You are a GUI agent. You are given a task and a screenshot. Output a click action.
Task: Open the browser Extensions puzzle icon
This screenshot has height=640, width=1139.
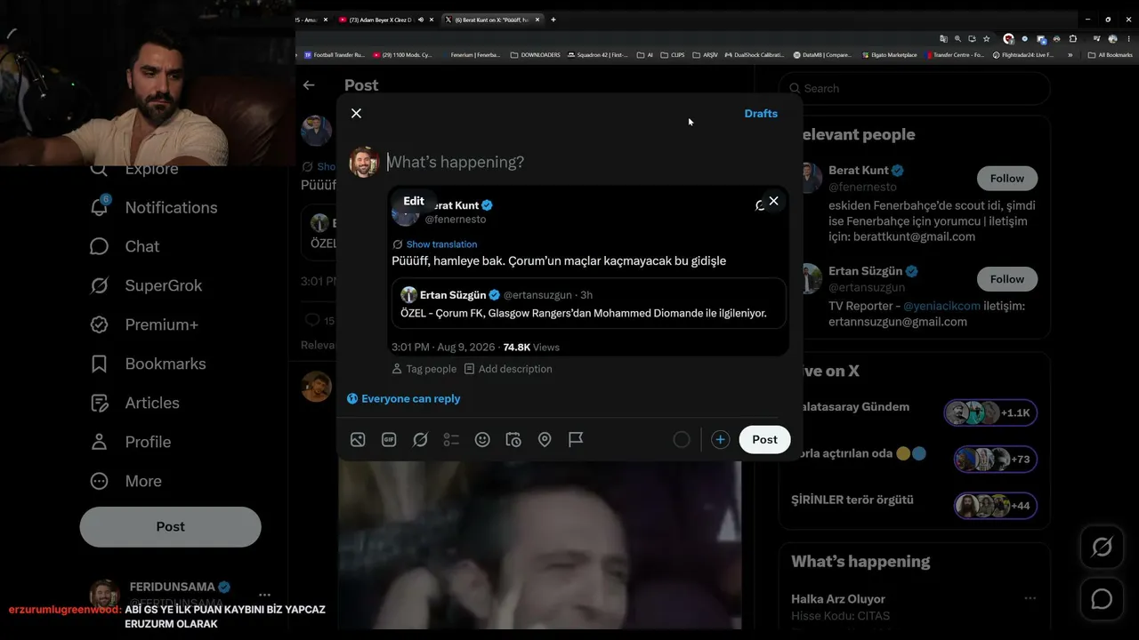pyautogui.click(x=1073, y=39)
